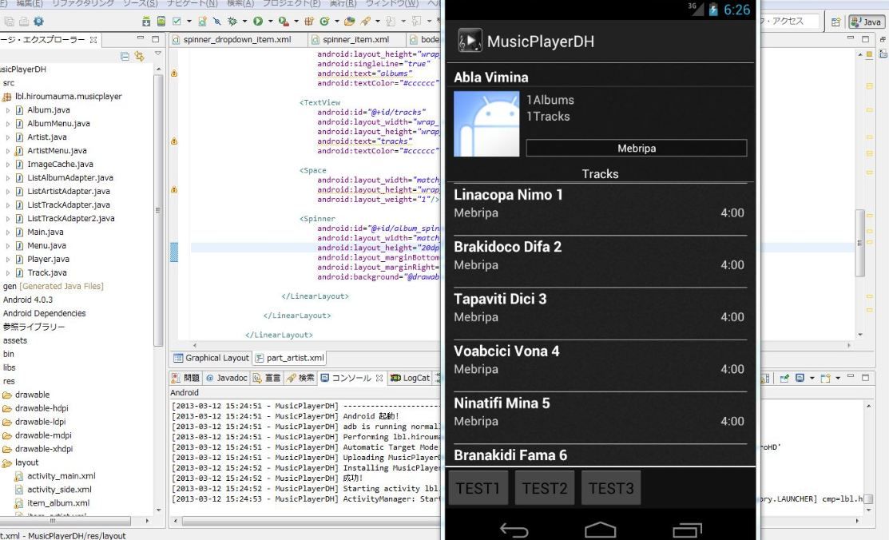Open the 検索 (Search) view tab
889x540 pixels.
pos(300,378)
